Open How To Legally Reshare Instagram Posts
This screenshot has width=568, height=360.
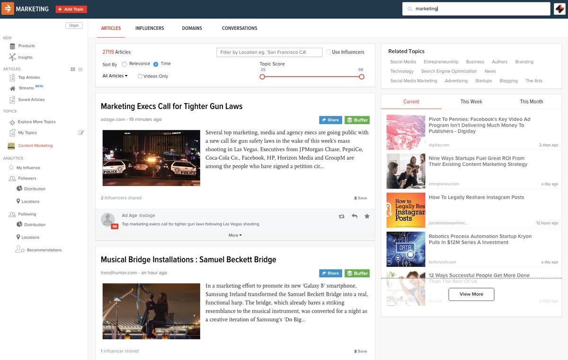click(x=477, y=197)
